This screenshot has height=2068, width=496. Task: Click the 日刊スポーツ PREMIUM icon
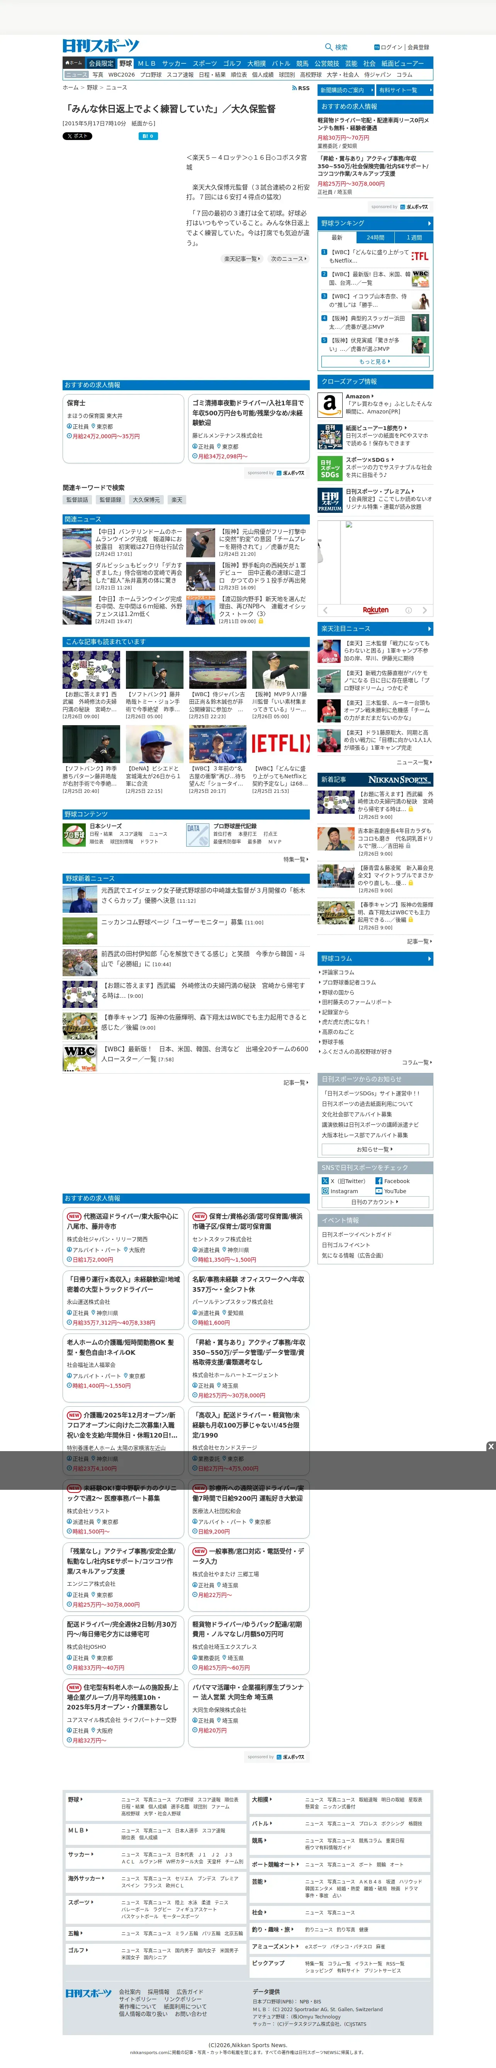[x=330, y=501]
